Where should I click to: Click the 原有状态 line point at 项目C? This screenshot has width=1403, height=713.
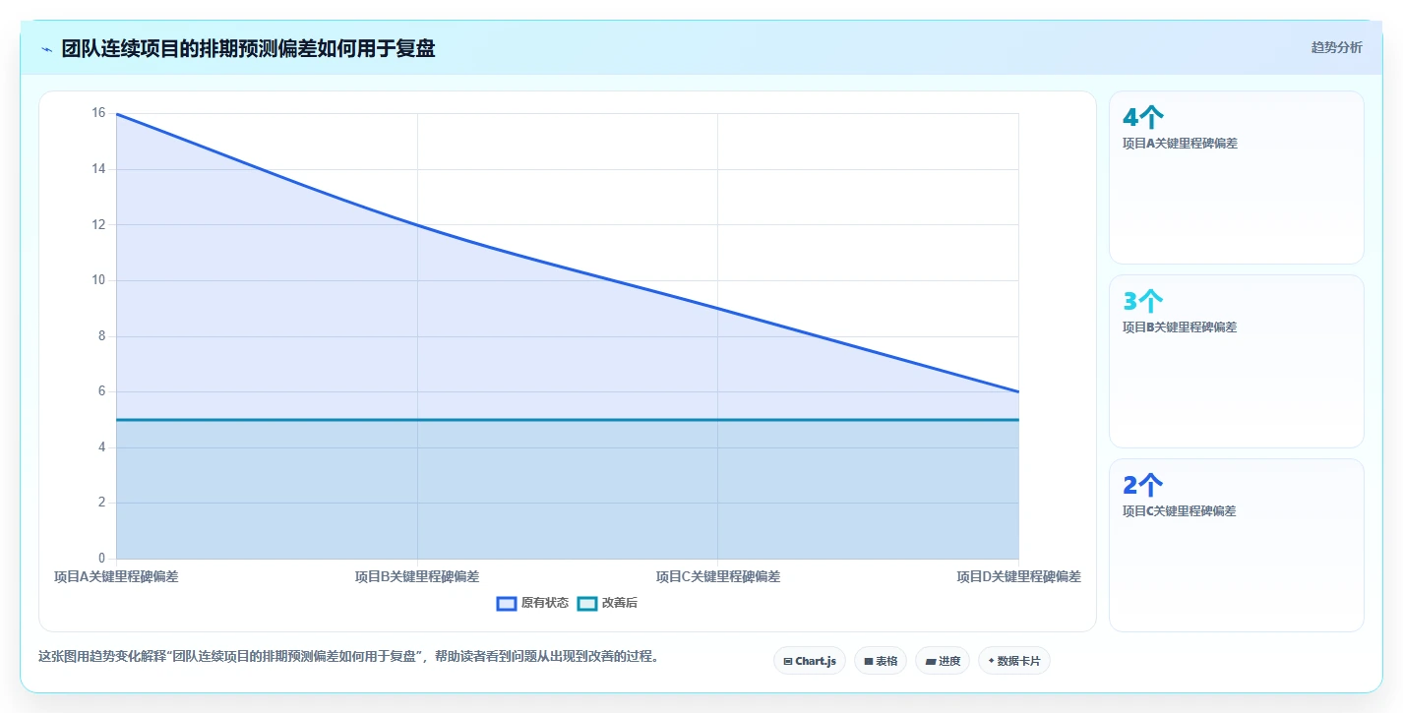coord(718,309)
